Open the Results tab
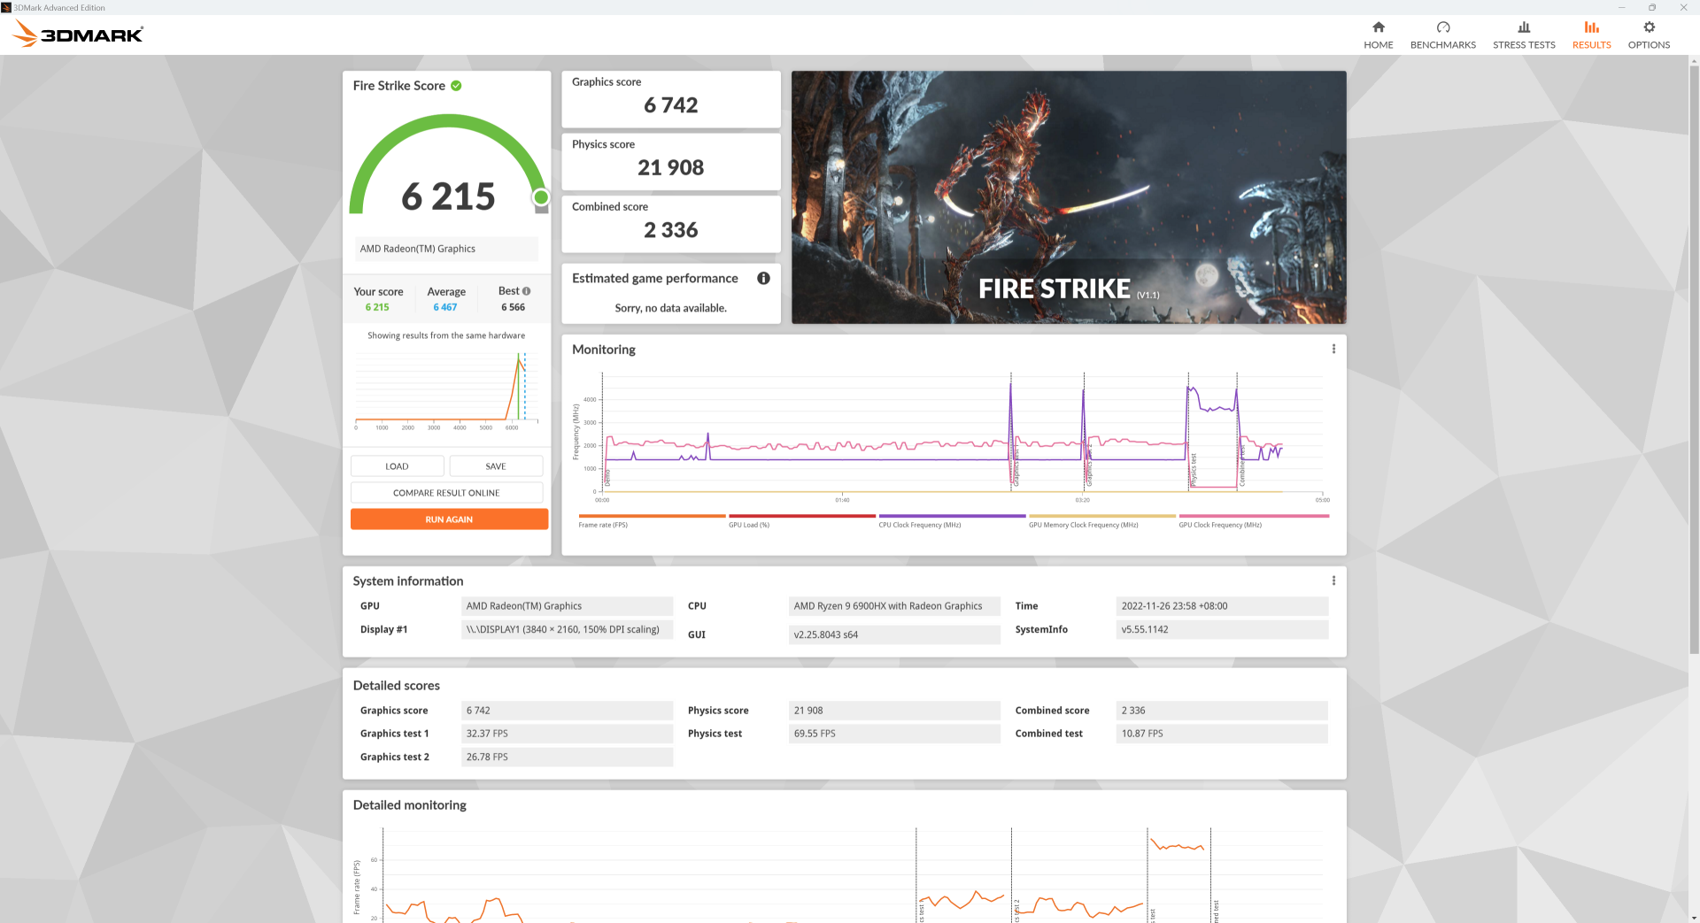Image resolution: width=1700 pixels, height=923 pixels. 1591,35
